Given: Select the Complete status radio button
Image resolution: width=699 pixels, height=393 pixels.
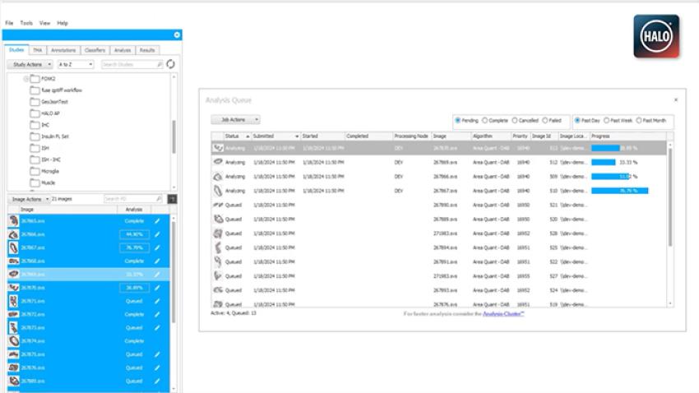Looking at the screenshot, I should [x=485, y=120].
